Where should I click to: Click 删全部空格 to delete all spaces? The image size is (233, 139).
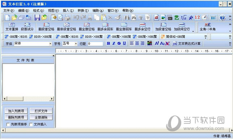tap(87, 27)
